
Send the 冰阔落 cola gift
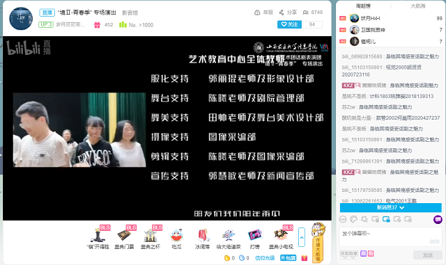[203, 239]
